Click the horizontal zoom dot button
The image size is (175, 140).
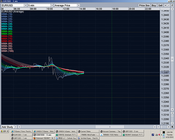[169, 127]
